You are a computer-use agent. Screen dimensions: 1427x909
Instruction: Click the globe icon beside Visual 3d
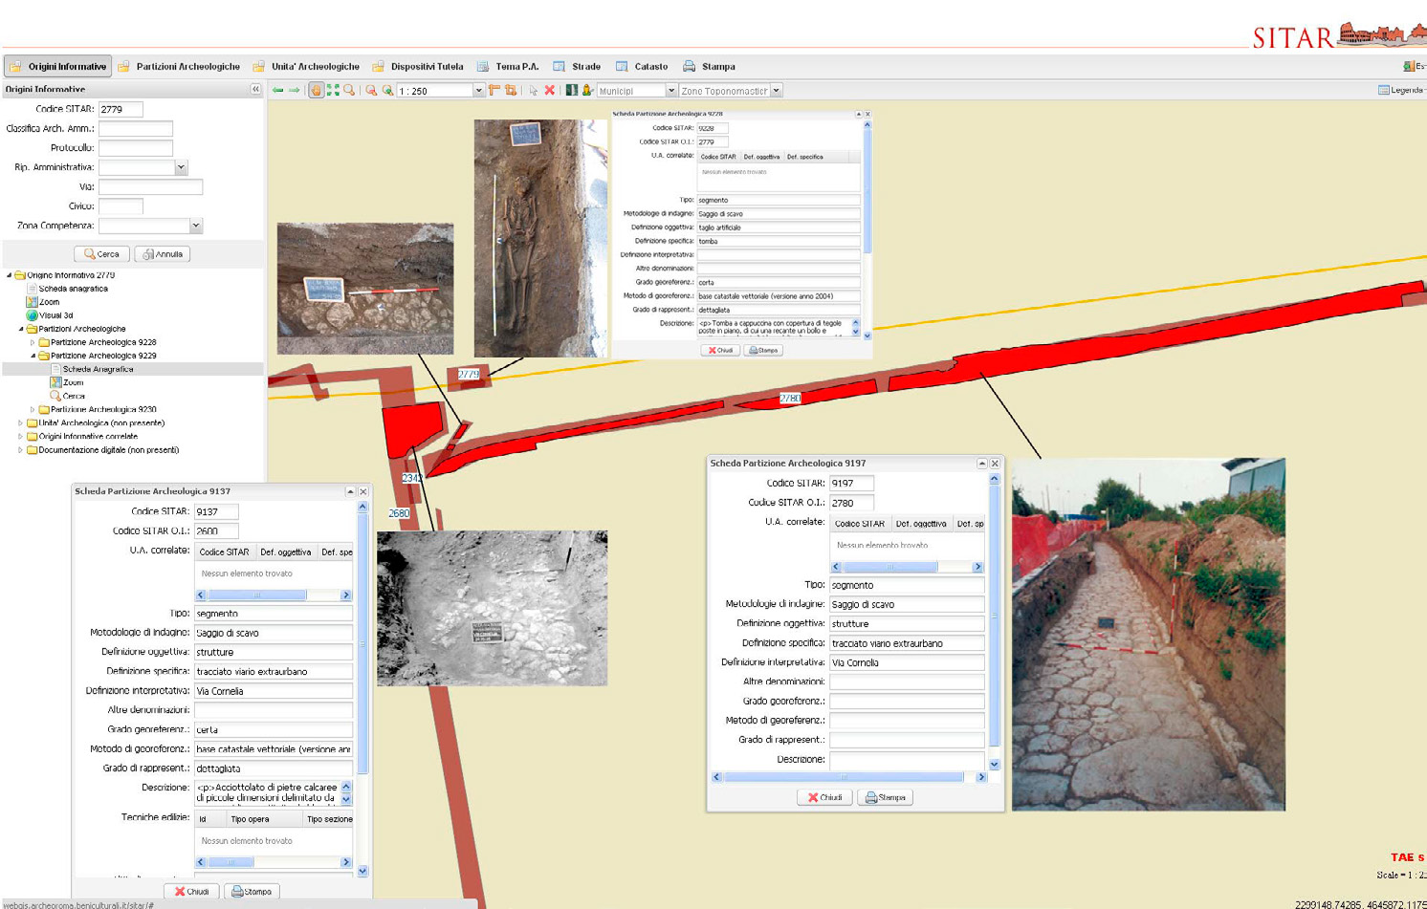coord(32,315)
